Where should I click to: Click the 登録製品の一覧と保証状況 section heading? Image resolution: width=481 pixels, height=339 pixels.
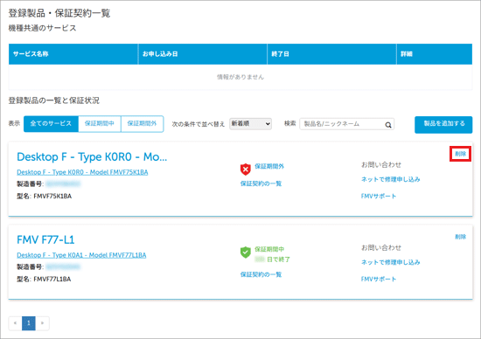tap(53, 100)
